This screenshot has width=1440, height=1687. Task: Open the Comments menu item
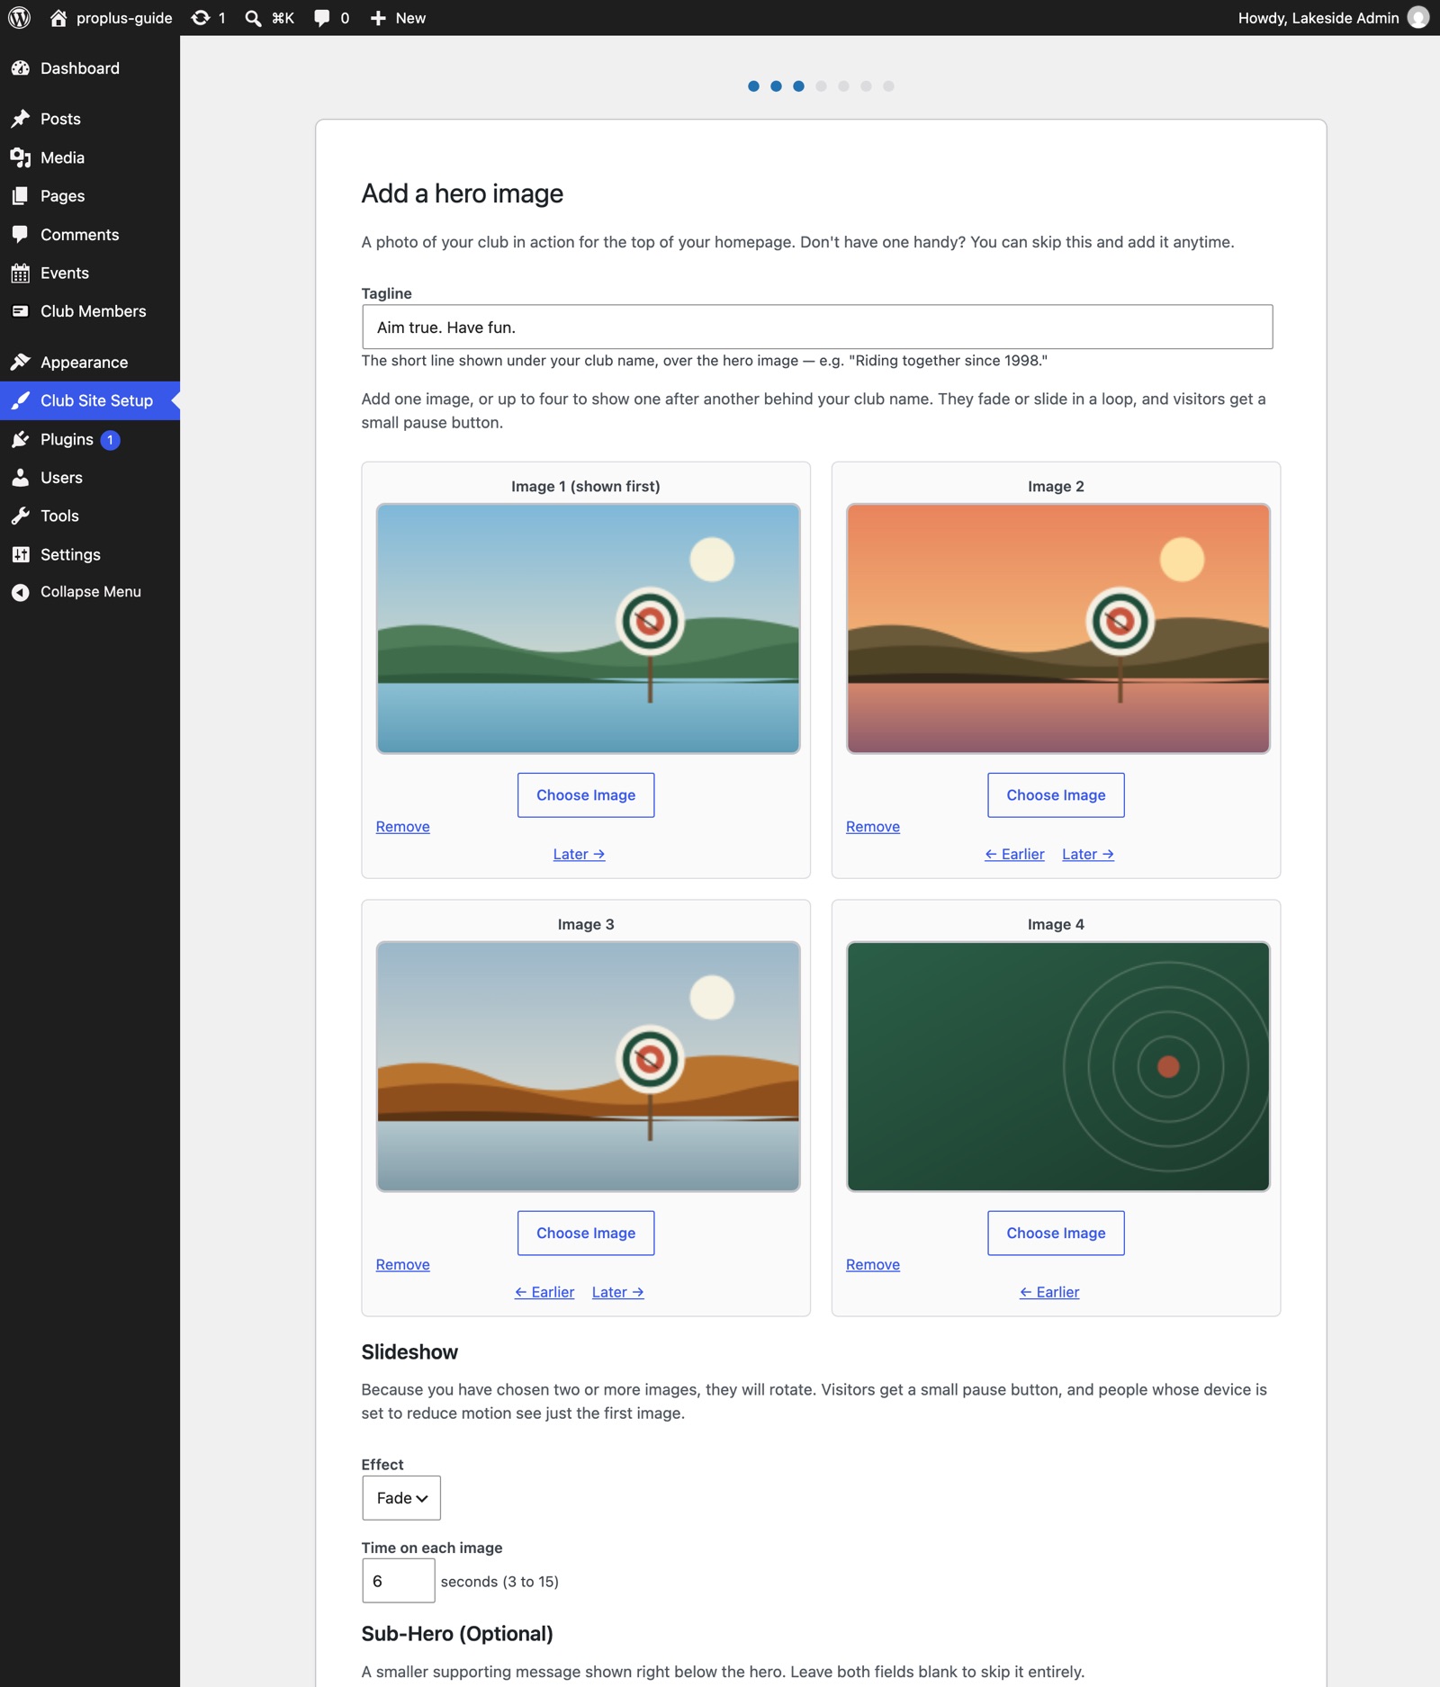[x=90, y=235]
